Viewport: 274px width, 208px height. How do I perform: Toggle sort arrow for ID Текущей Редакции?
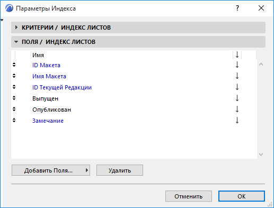coord(237,87)
